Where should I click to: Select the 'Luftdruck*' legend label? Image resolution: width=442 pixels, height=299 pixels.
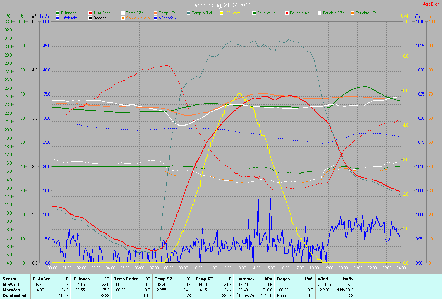click(x=69, y=18)
